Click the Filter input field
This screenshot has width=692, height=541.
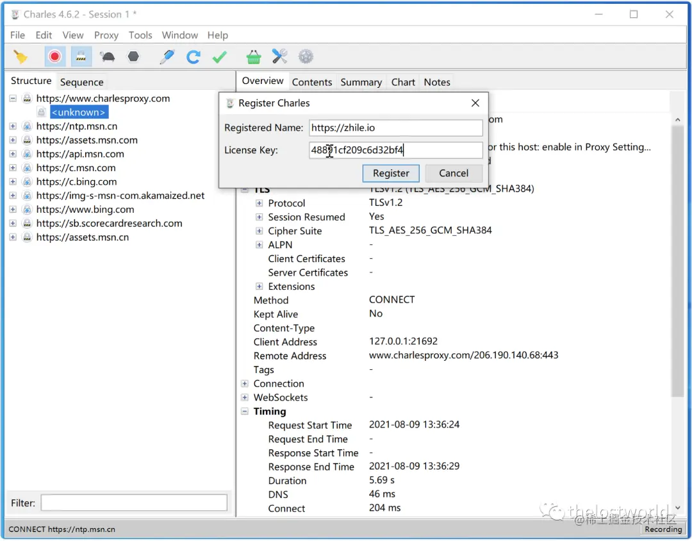click(x=134, y=503)
